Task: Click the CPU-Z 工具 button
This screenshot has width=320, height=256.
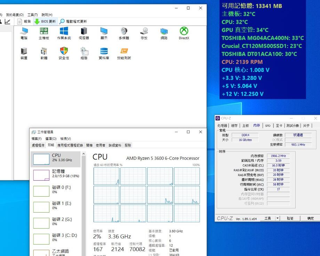Action: [x=267, y=218]
